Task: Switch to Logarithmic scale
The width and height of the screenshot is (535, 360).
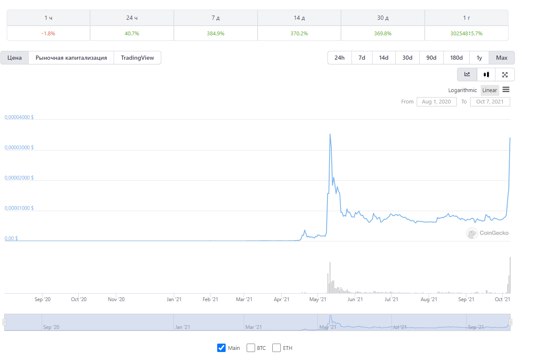Action: click(x=462, y=90)
